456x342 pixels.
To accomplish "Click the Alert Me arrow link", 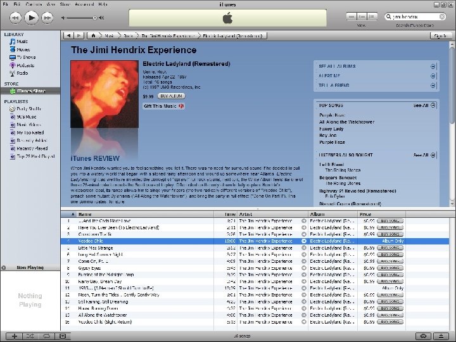I will (433, 76).
